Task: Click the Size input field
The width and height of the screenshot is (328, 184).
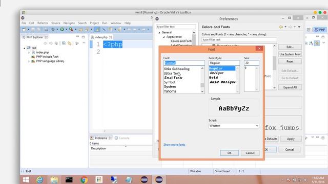Action: click(x=252, y=63)
